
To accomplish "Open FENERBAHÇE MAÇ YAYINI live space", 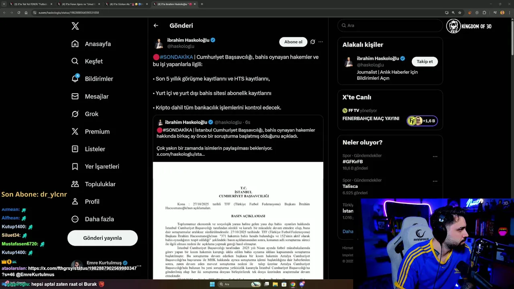I will pos(371,118).
